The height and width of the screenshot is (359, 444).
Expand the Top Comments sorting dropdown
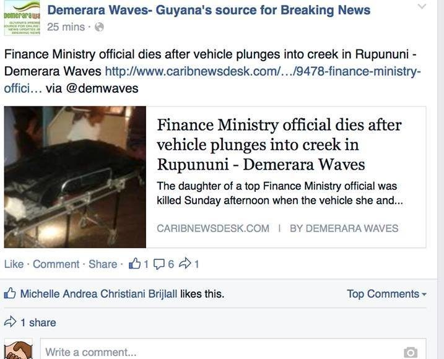pos(386,294)
